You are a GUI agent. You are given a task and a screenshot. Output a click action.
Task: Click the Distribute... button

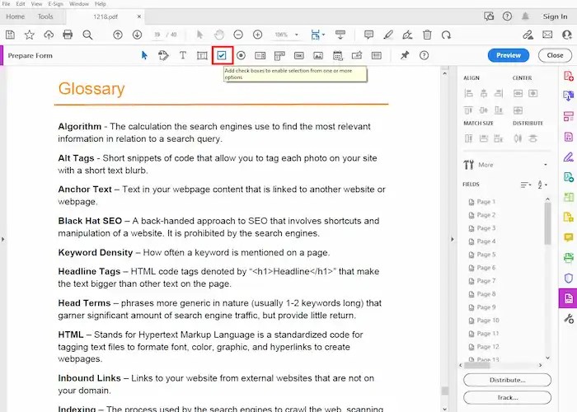[507, 380]
